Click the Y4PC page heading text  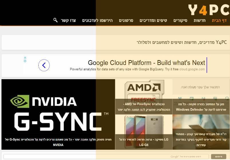pos(182,42)
